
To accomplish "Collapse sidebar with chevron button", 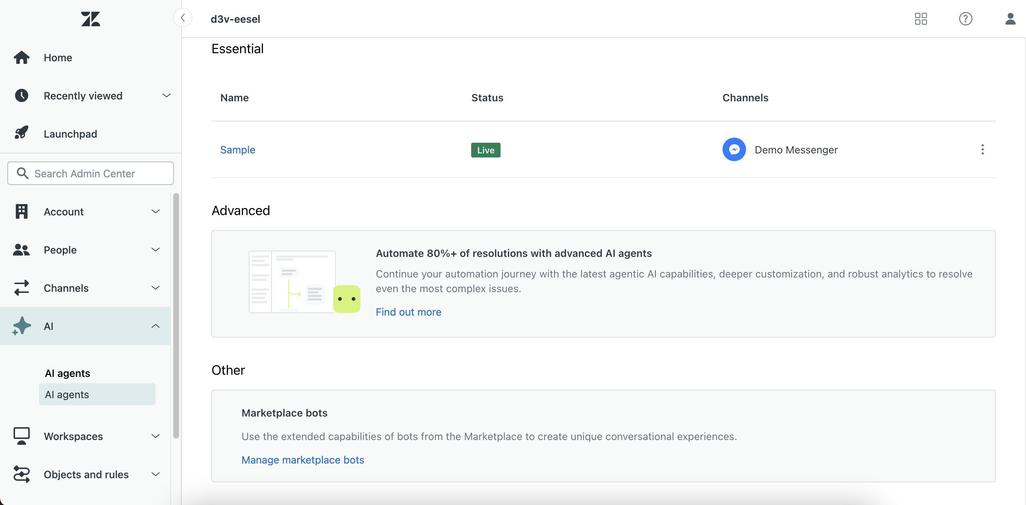I will pyautogui.click(x=183, y=18).
